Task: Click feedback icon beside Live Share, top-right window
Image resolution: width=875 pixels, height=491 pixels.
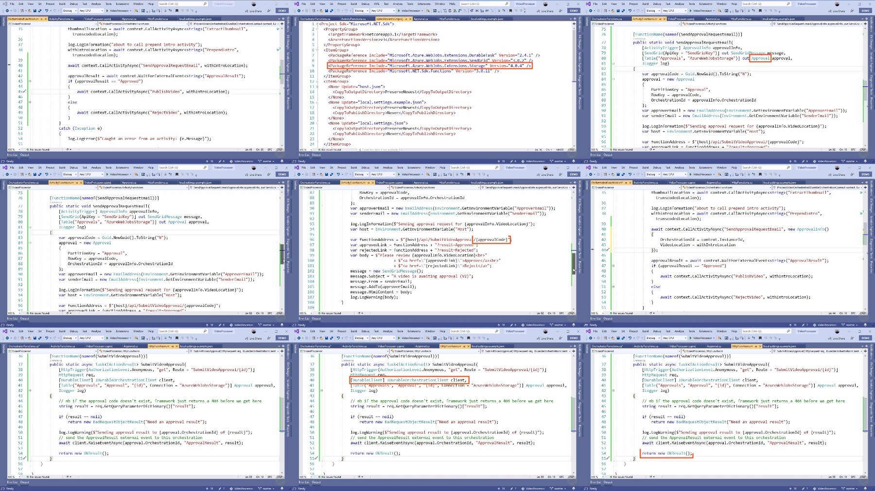Action: click(x=852, y=11)
